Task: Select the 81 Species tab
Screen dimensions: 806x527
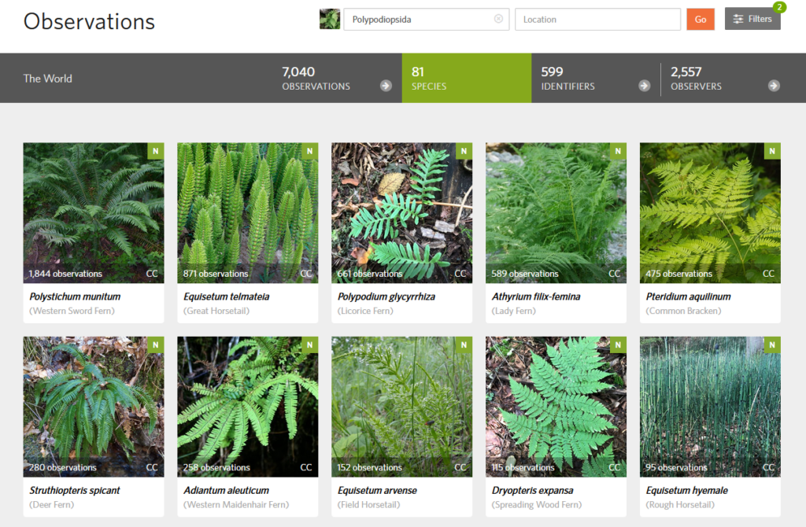Action: 467,78
